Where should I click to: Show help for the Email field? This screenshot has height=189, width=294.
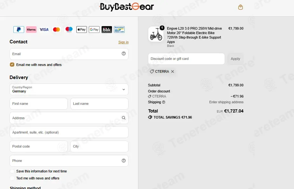coord(123,54)
